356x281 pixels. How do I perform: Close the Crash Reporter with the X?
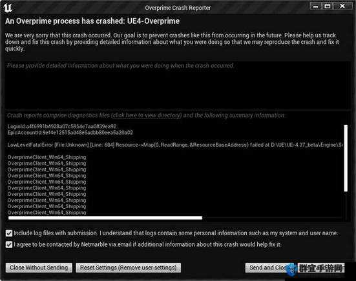pos(342,6)
